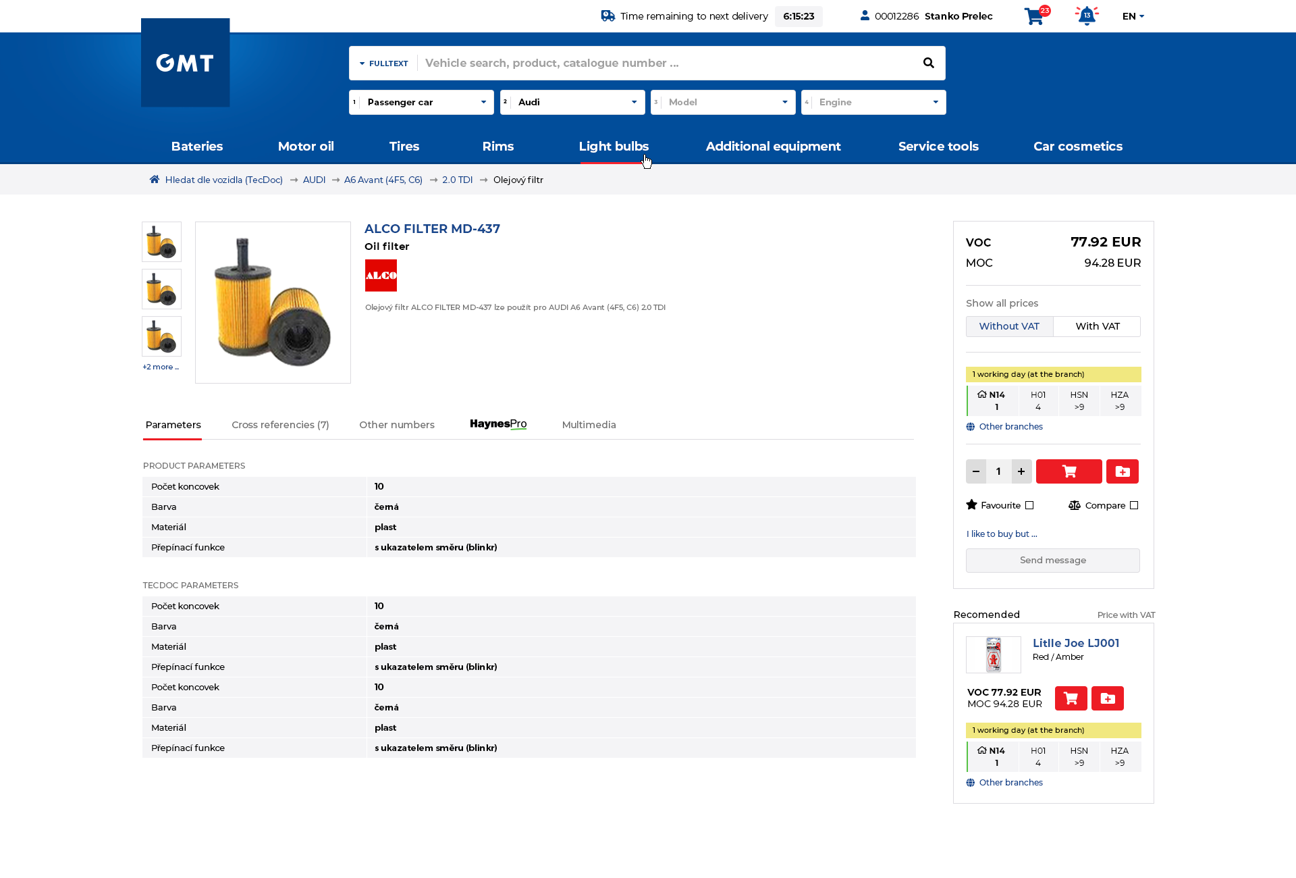Decrease quantity with minus button
This screenshot has height=878, width=1296.
[976, 471]
